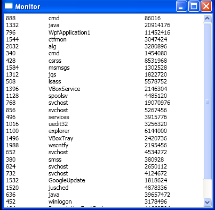
Task: Close the Monitor window
Action: [x=206, y=6]
